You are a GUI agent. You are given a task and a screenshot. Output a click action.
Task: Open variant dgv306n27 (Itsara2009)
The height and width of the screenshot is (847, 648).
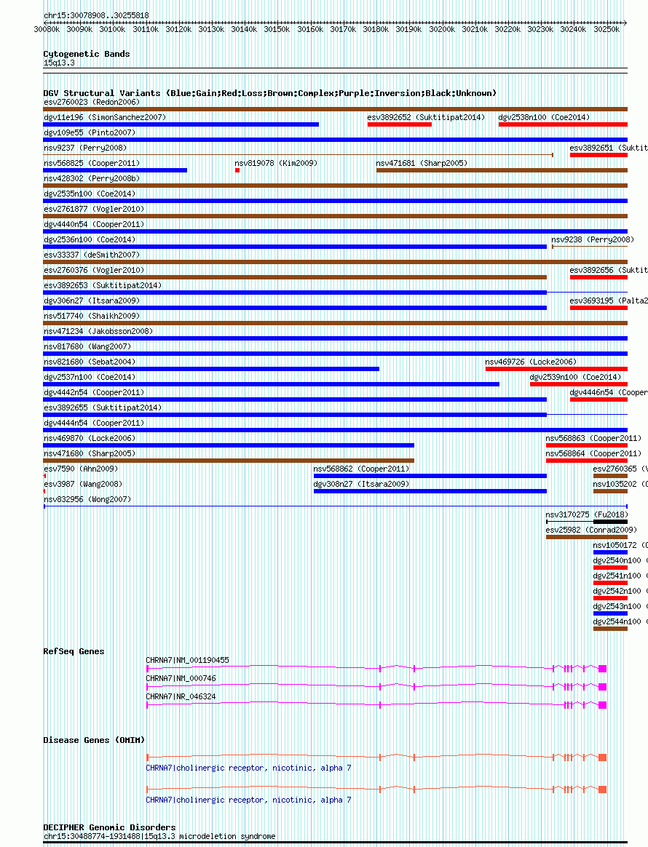coord(92,301)
